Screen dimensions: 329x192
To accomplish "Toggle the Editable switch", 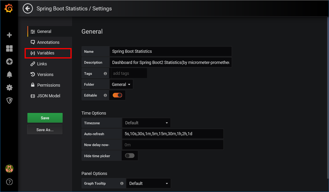I will point(117,95).
